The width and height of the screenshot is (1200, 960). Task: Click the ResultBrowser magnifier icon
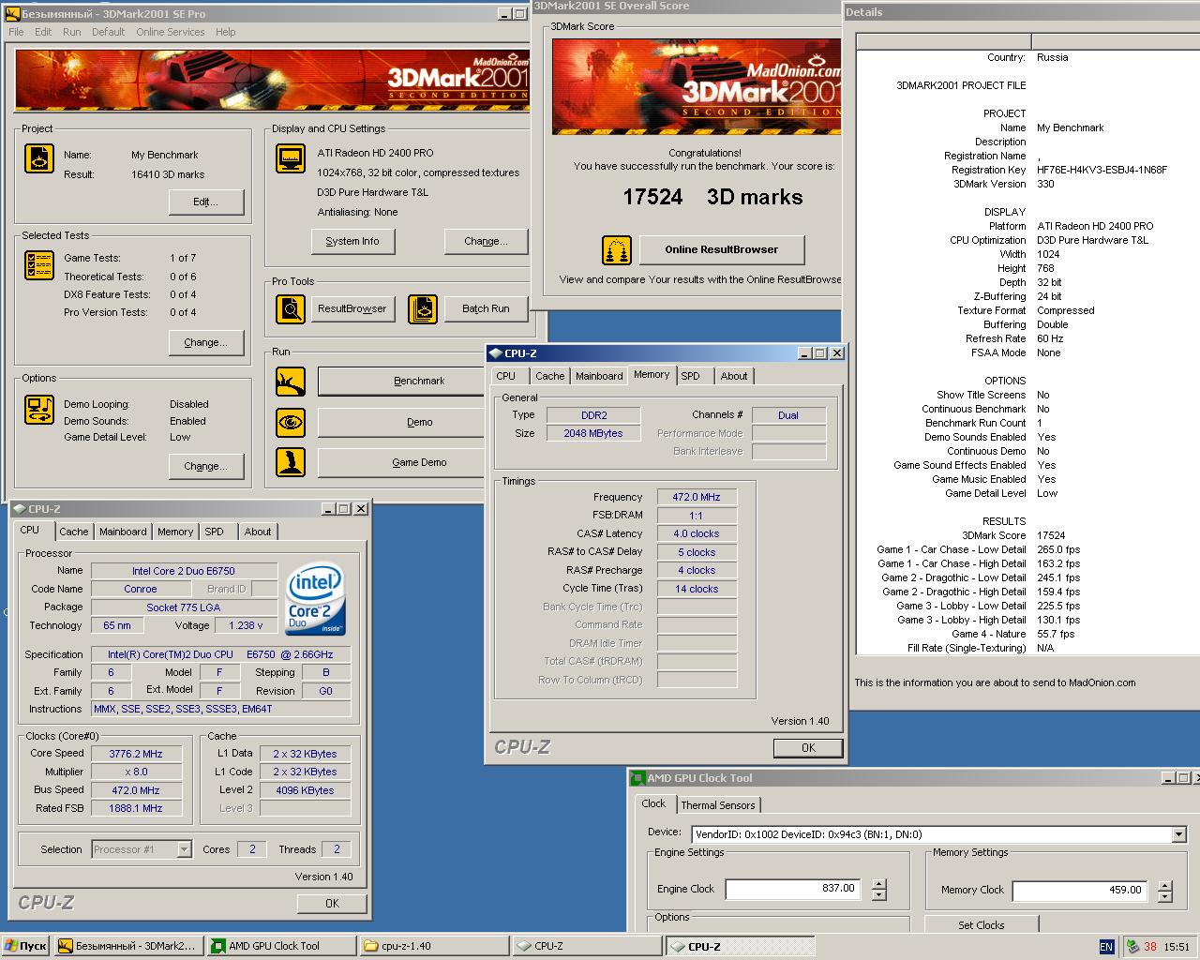[291, 308]
